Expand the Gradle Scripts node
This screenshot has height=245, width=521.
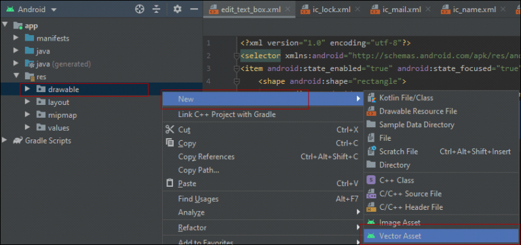tap(4, 140)
